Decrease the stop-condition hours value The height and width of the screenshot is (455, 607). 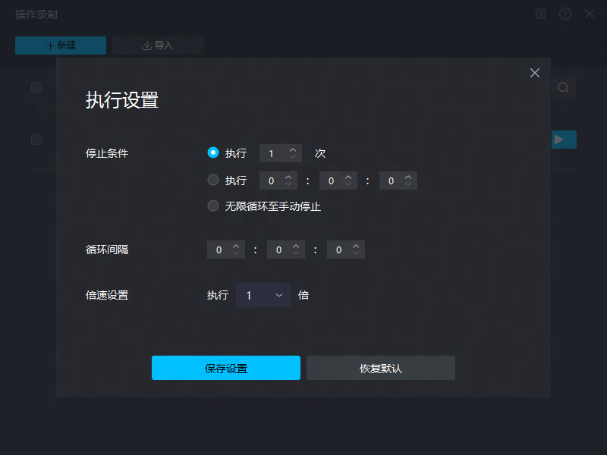(288, 184)
